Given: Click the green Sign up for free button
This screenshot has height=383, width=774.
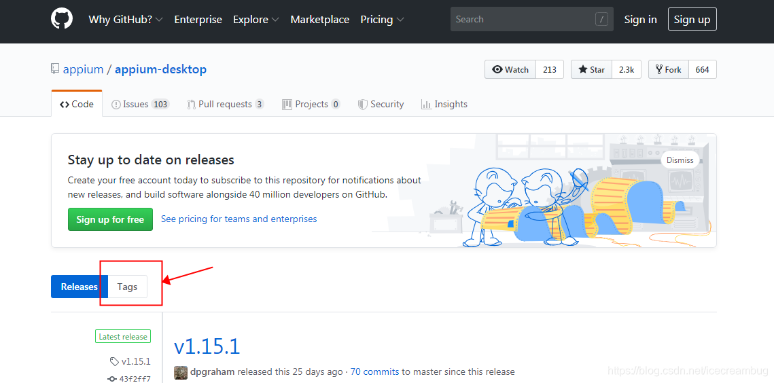Looking at the screenshot, I should (x=111, y=219).
